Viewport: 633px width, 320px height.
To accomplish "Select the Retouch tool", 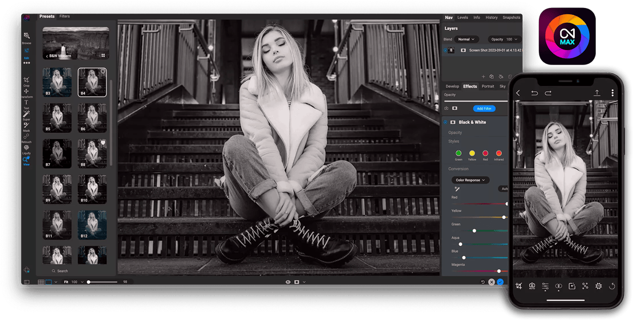I will pyautogui.click(x=26, y=136).
